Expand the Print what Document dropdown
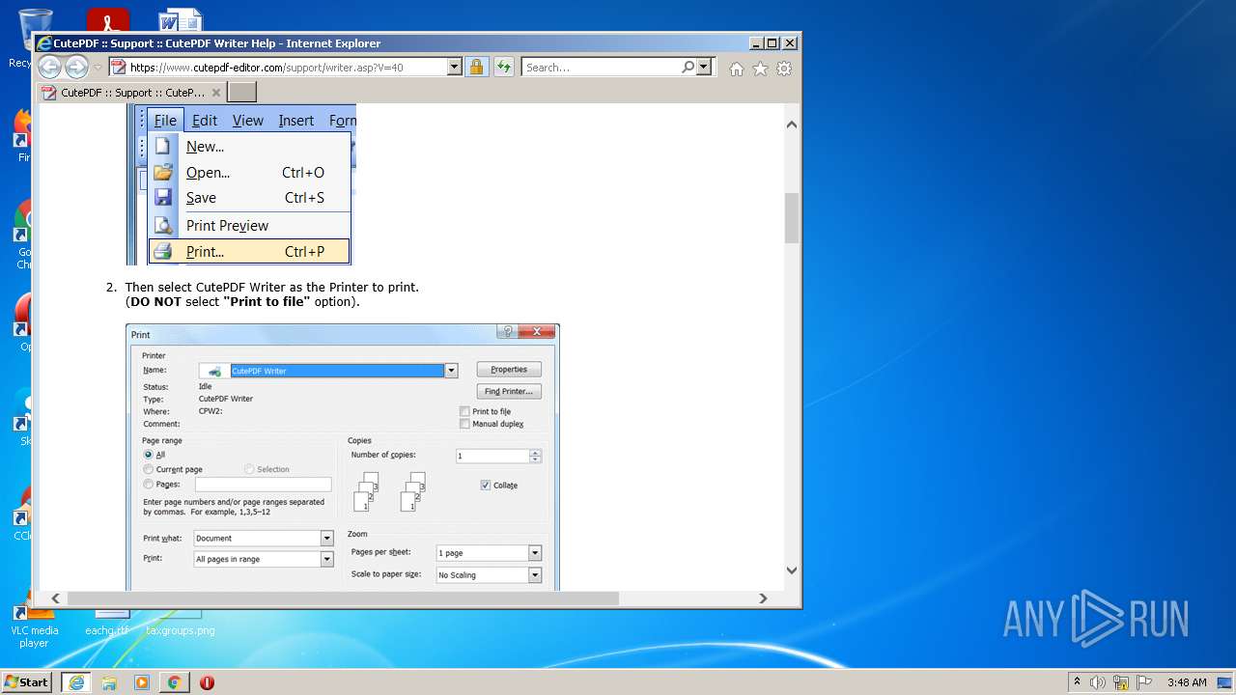 click(x=327, y=539)
